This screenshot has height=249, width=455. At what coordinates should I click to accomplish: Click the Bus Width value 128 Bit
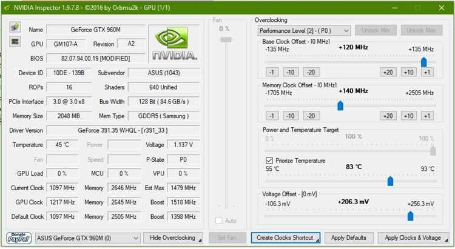click(x=164, y=101)
